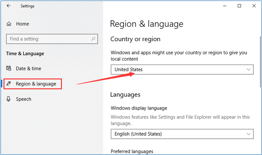Click the Home house icon
The height and width of the screenshot is (155, 262).
[9, 24]
